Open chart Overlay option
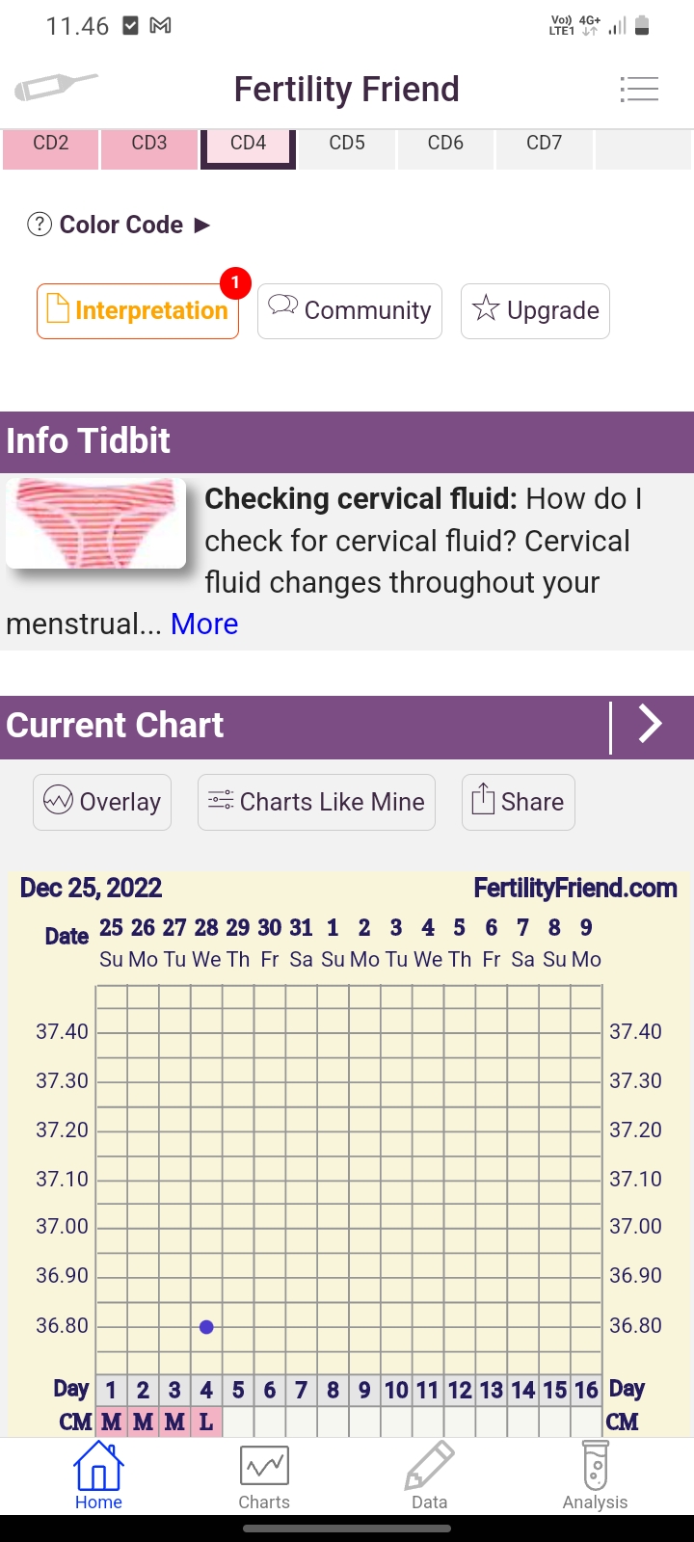The image size is (694, 1542). tap(102, 802)
